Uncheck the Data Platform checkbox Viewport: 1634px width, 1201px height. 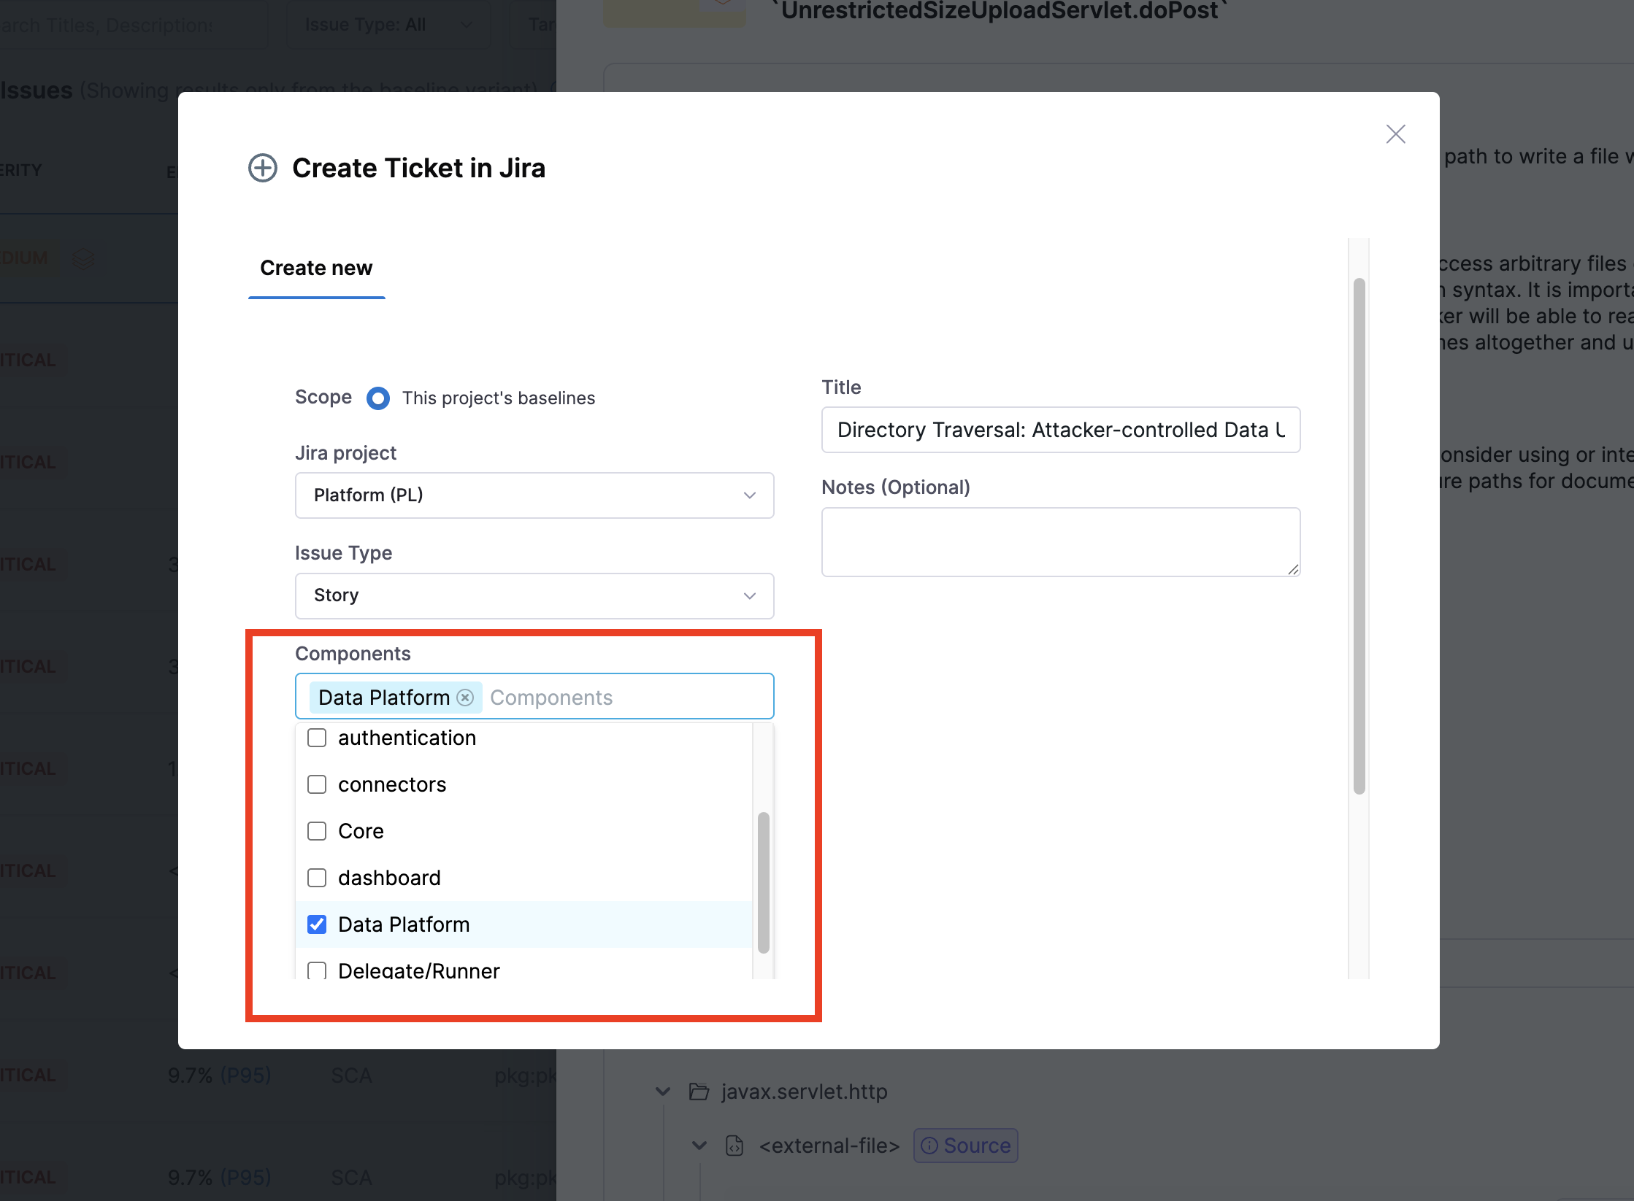(x=317, y=924)
